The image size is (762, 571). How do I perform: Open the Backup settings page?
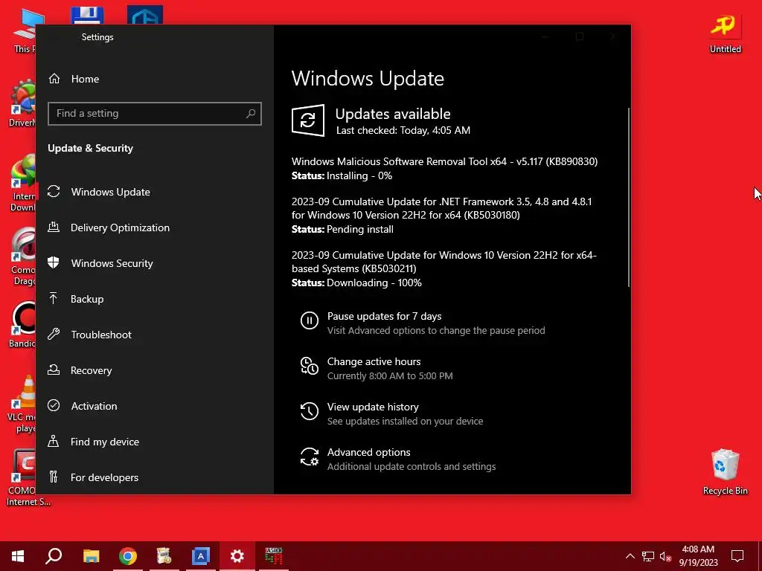coord(155,299)
